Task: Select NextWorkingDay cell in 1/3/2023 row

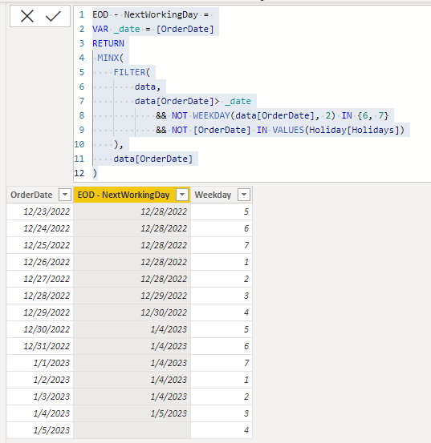Action: 132,397
